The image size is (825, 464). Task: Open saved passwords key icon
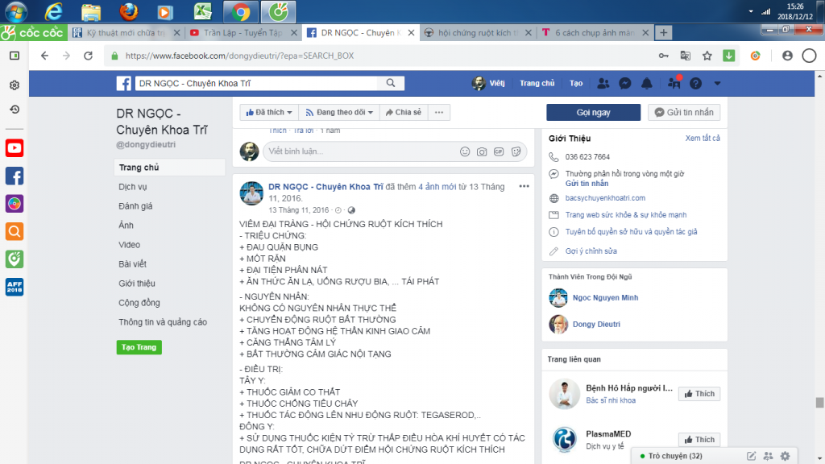pyautogui.click(x=664, y=56)
